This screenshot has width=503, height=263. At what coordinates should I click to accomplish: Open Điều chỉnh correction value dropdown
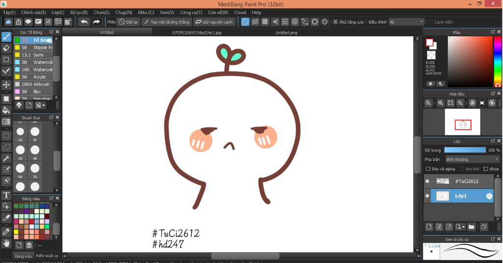coord(406,22)
